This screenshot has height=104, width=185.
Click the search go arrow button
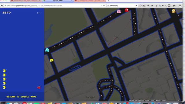pyautogui.click(x=136, y=5)
